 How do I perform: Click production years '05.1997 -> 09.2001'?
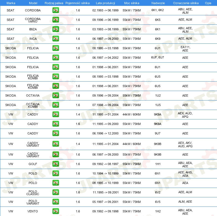point(105,202)
